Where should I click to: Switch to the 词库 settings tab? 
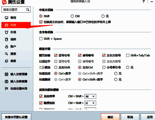16,39
